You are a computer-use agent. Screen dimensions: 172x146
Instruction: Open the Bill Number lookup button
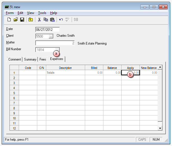point(57,50)
